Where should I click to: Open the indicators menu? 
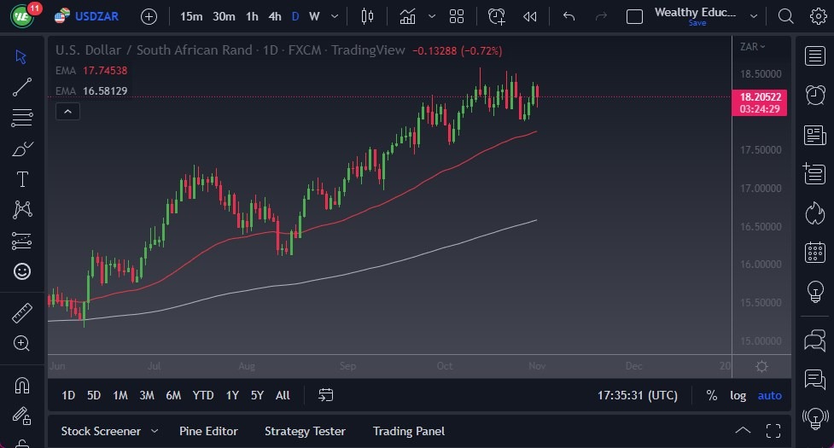click(407, 16)
